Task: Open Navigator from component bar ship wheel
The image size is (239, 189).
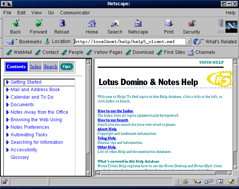Action: pyautogui.click(x=185, y=181)
